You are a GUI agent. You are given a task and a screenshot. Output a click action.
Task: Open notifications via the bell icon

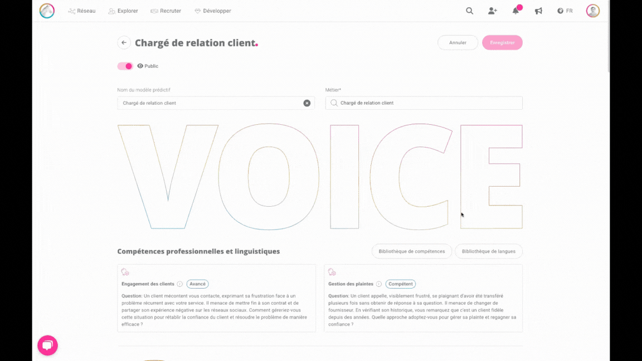click(x=515, y=11)
